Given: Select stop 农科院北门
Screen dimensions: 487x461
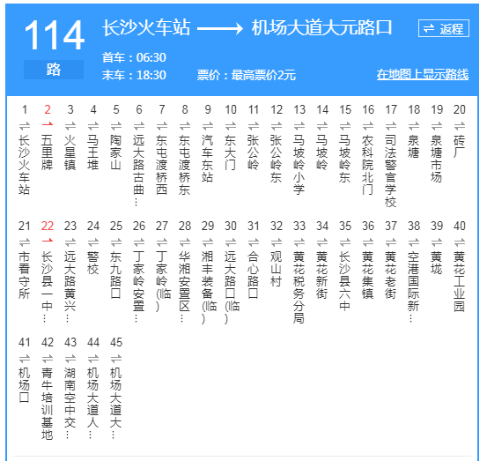Looking at the screenshot, I should point(368,165).
